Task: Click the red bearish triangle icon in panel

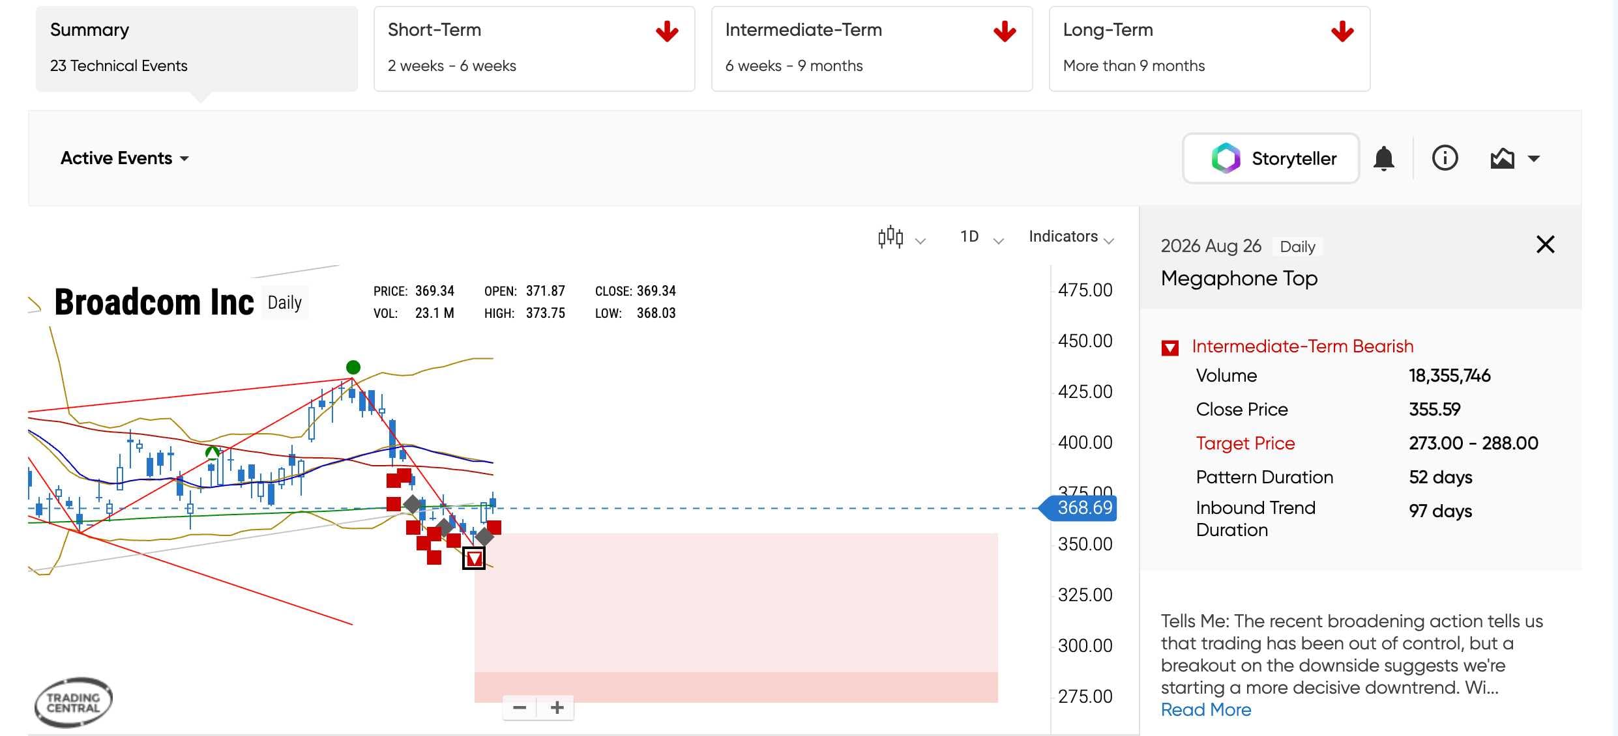Action: 1170,347
